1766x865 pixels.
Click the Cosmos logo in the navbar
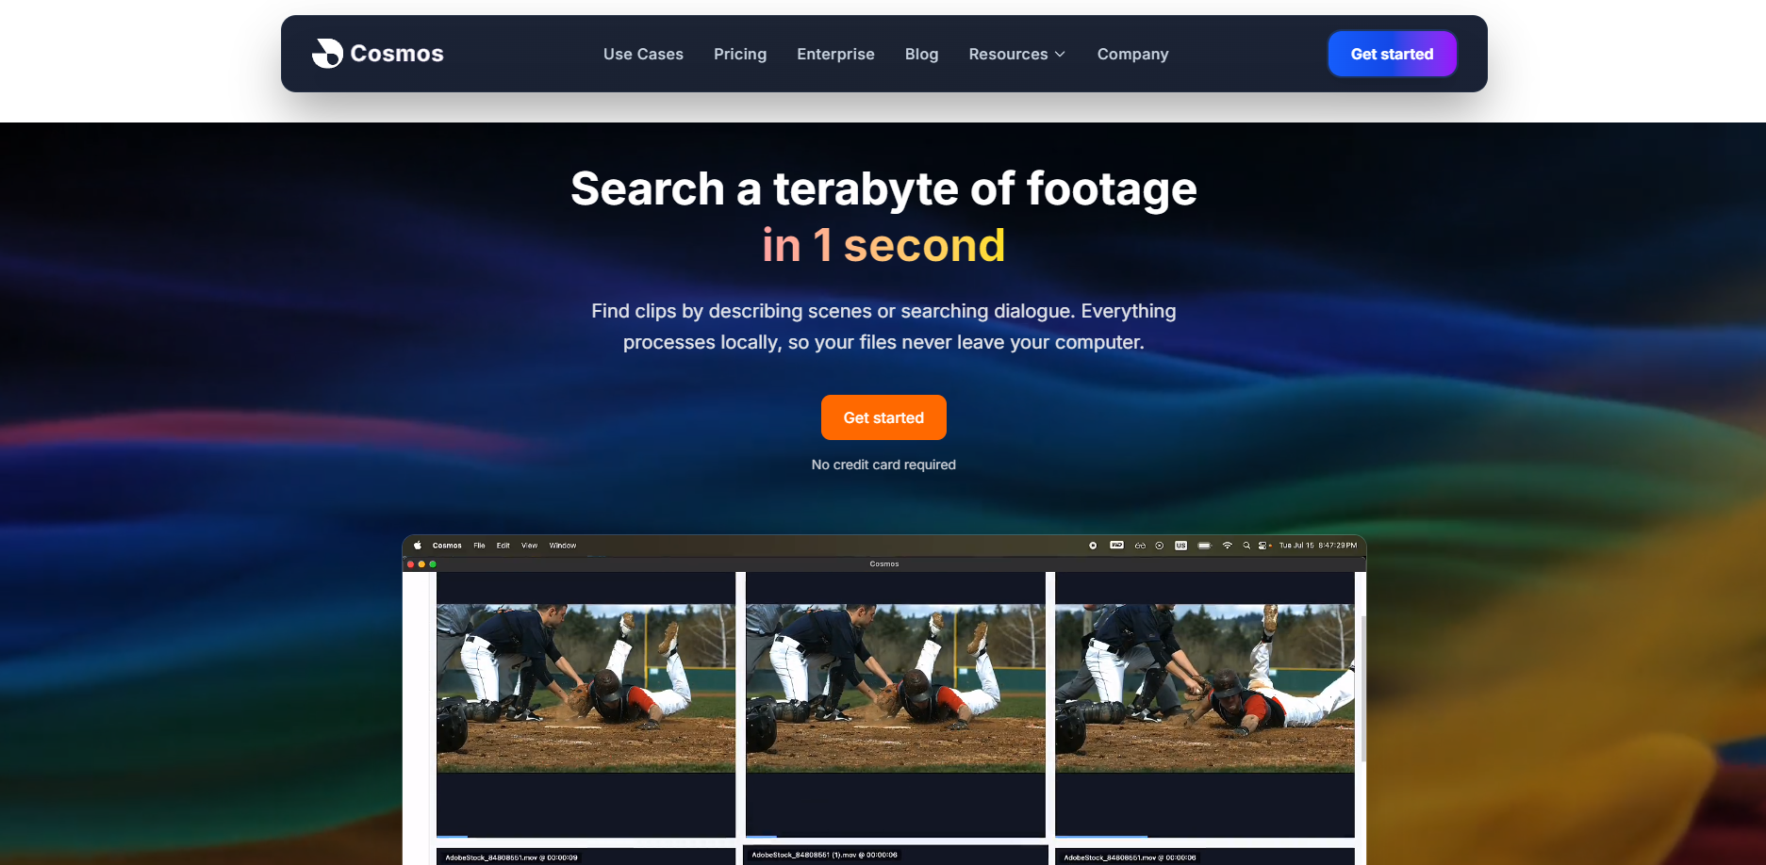pos(377,54)
